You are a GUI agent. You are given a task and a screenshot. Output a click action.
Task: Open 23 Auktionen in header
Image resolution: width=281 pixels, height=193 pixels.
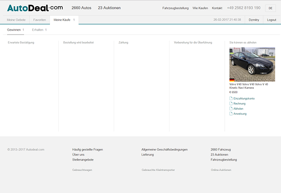(x=109, y=8)
